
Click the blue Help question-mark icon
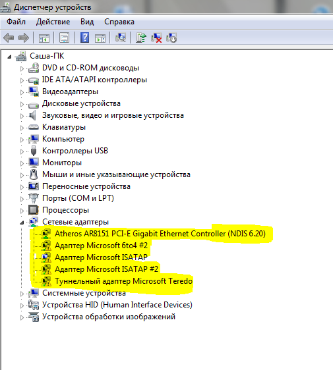[85, 38]
